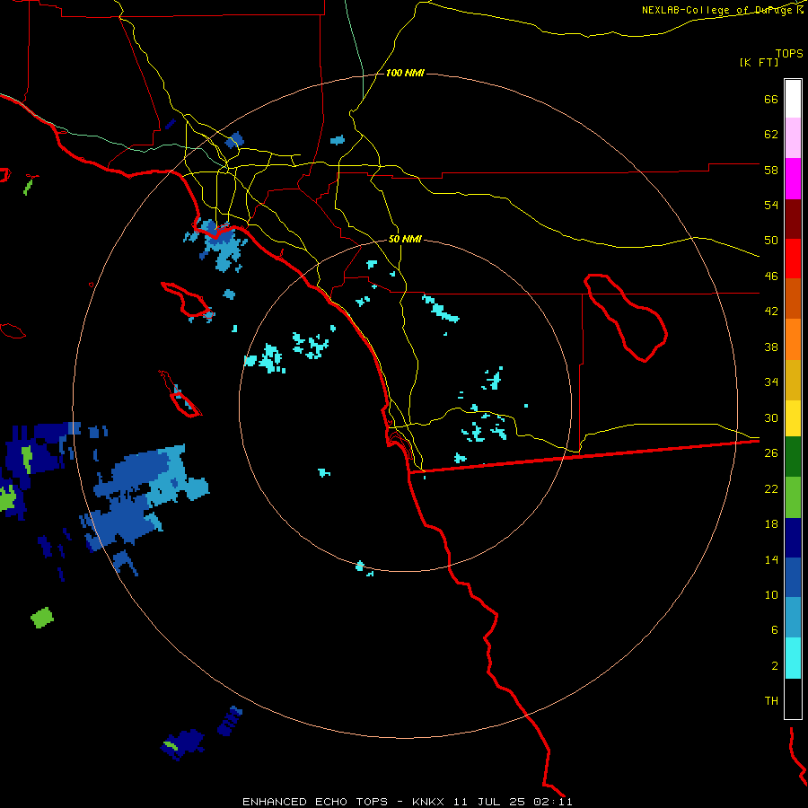Click the white swatch on the tops legend
808x808 pixels.
793,99
